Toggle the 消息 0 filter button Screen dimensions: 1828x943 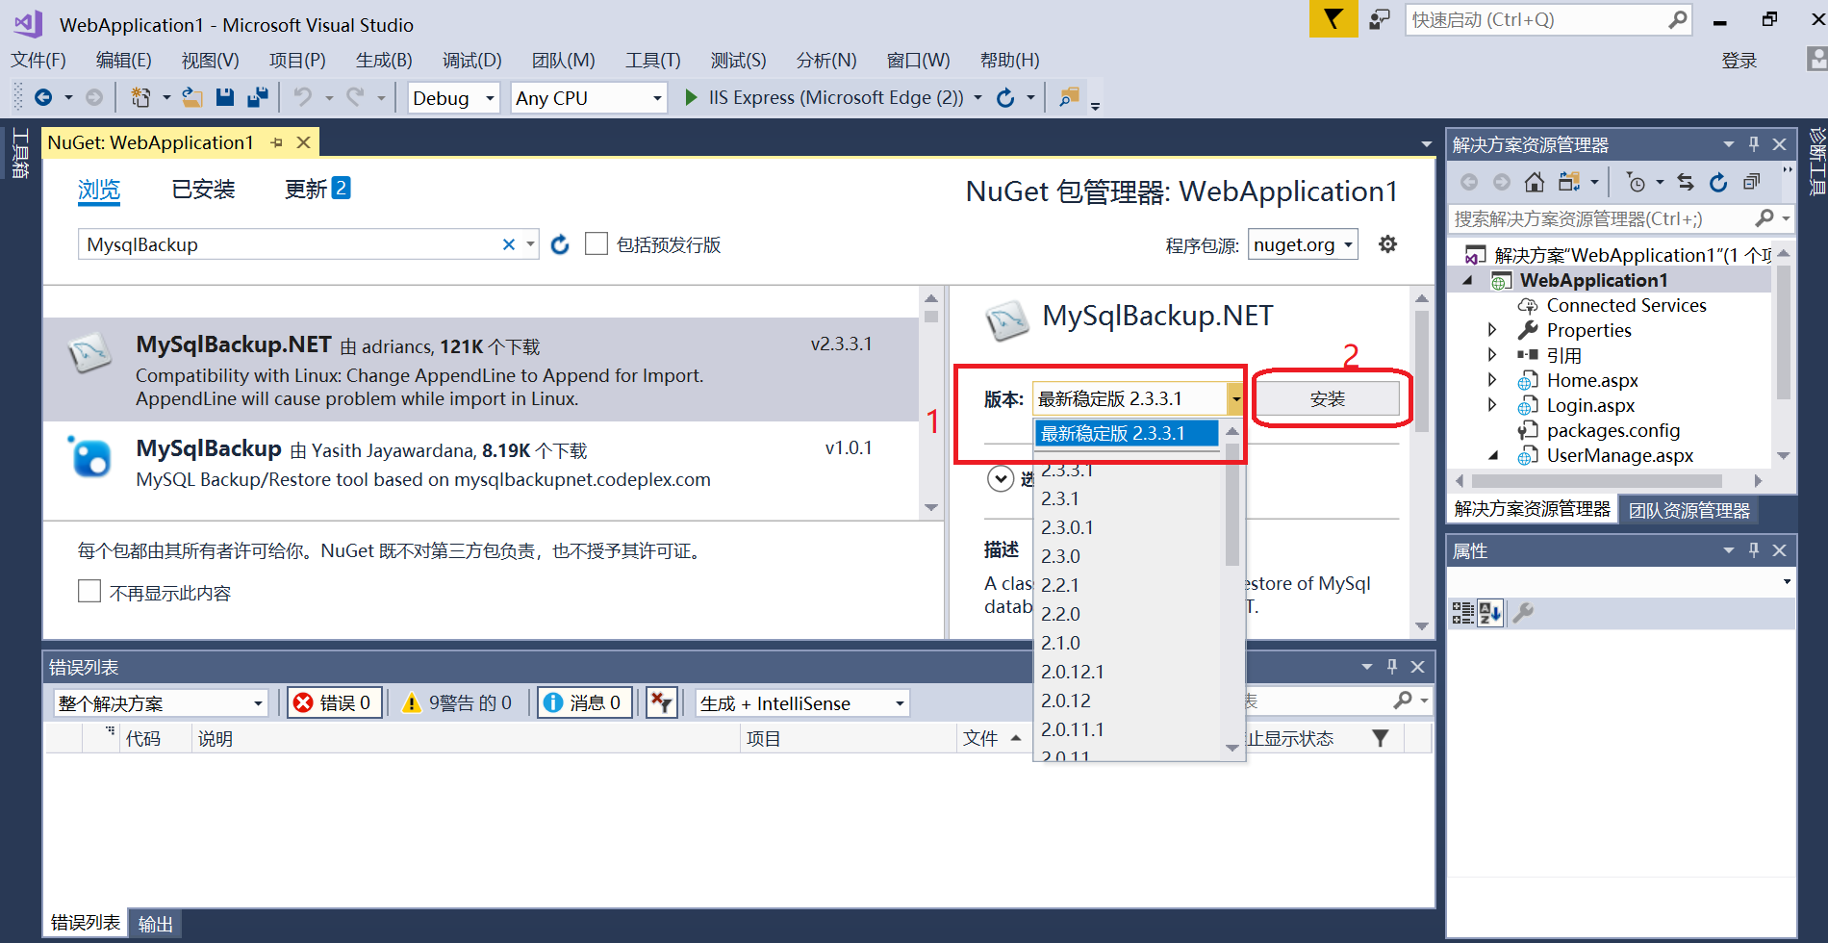coord(584,702)
